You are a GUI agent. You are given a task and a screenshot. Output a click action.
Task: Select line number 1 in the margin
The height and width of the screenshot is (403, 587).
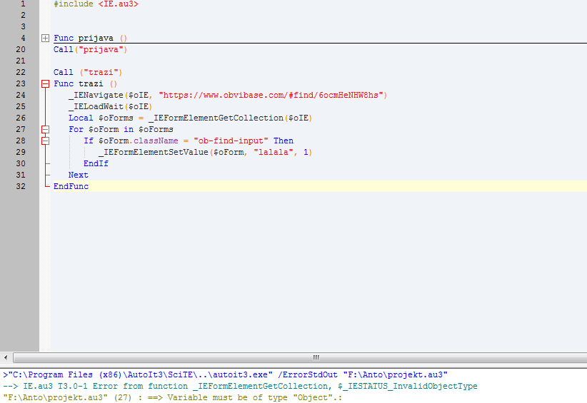point(23,4)
